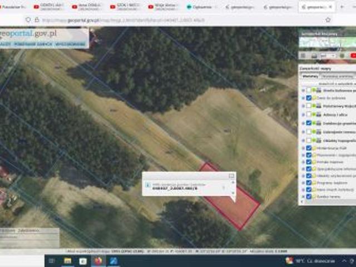Viewport: 356px width, 267px height.
Task: Enable the Obiekty topograficzne layer checkbox
Action: 309,141
